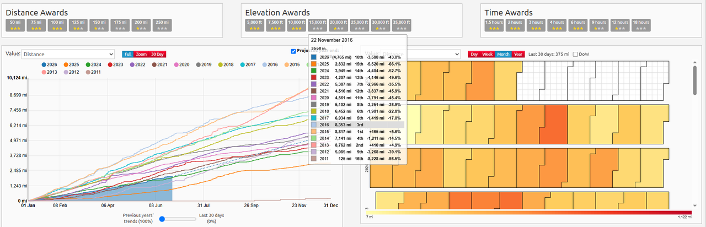Screen dimensions: 706x227
Task: Toggle the 2024 legend entry
Action: pyautogui.click(x=94, y=64)
